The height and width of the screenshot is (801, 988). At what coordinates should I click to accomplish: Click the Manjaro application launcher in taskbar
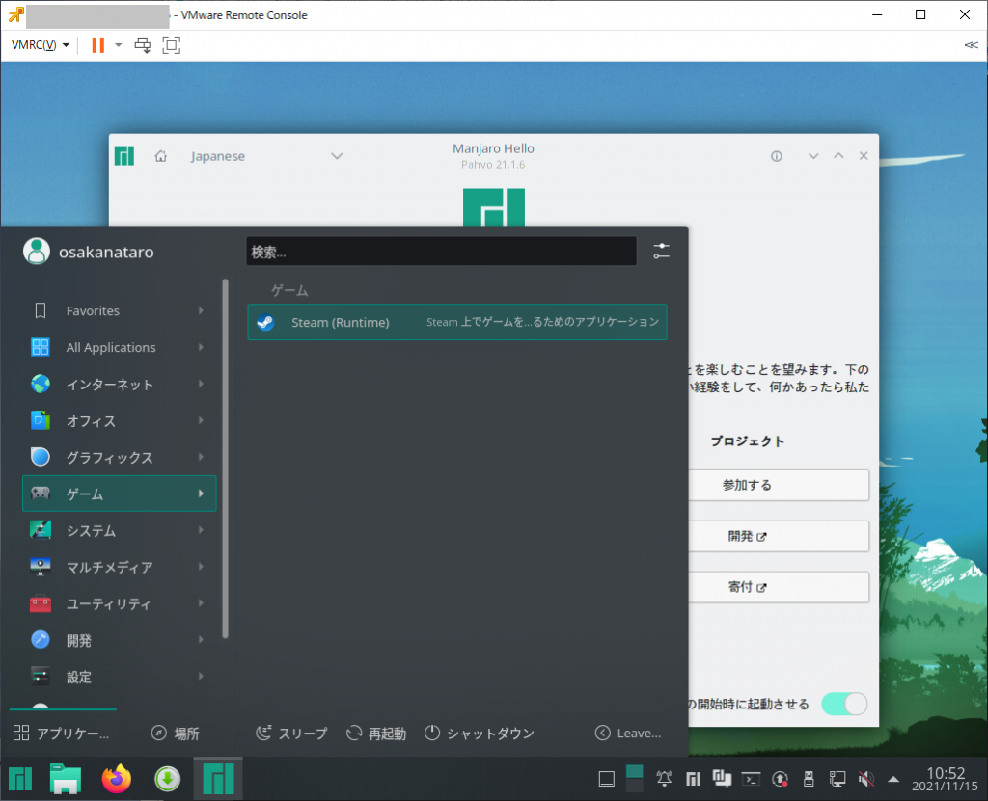pos(20,779)
